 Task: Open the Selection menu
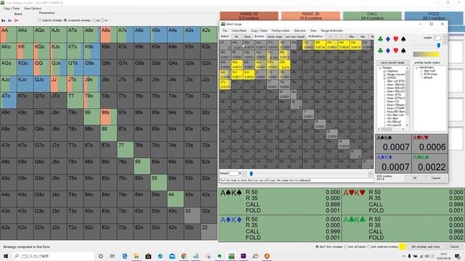pos(300,30)
